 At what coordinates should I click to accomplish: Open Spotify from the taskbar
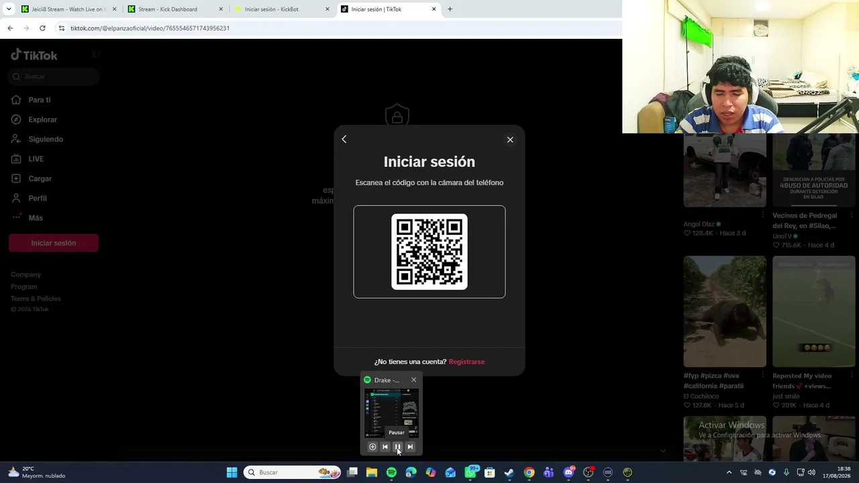tap(391, 472)
